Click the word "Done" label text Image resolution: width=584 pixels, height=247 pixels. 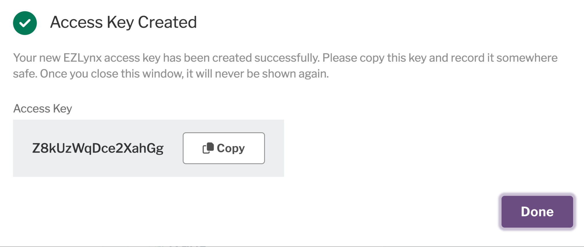click(x=537, y=211)
